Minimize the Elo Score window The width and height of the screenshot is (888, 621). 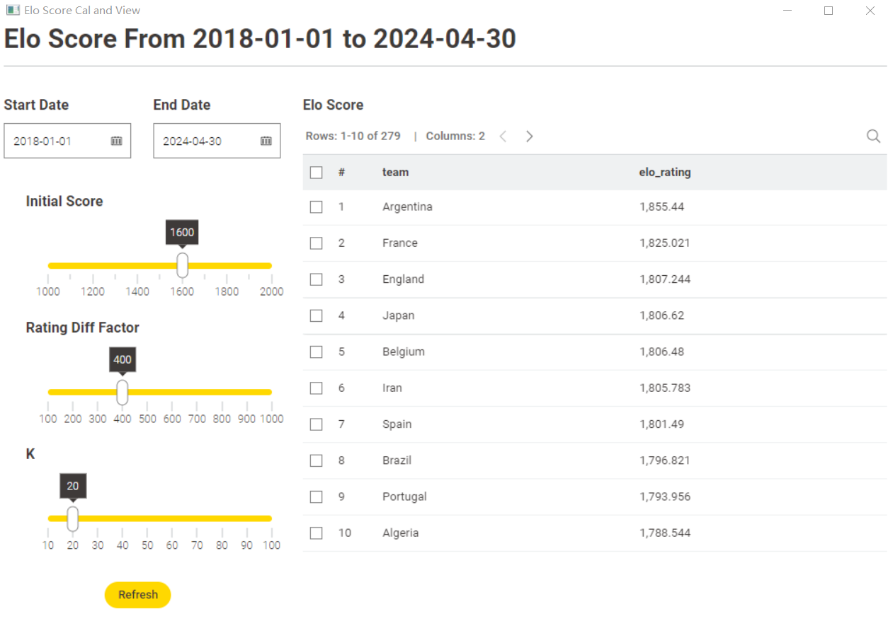(787, 11)
